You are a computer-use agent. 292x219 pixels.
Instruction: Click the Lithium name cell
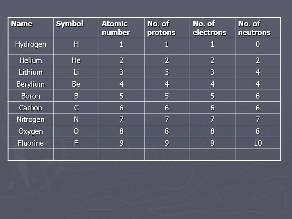[x=31, y=72]
